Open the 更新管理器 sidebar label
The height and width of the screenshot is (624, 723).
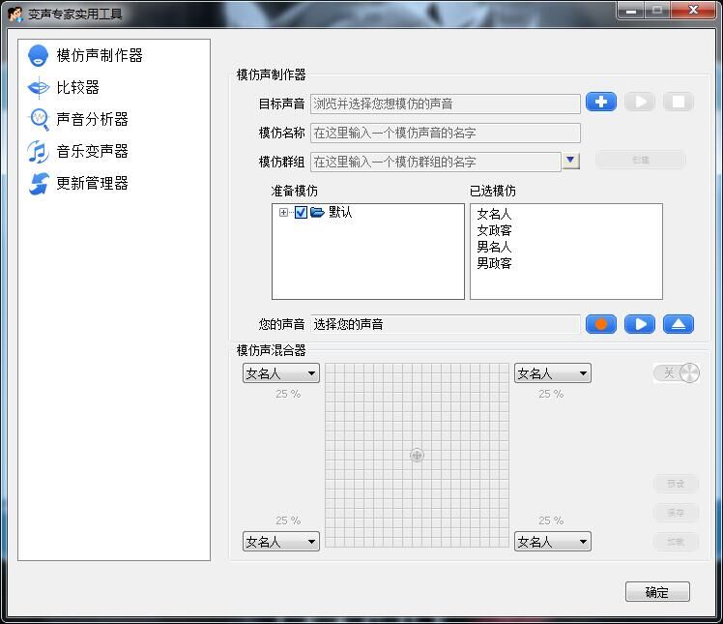coord(92,183)
